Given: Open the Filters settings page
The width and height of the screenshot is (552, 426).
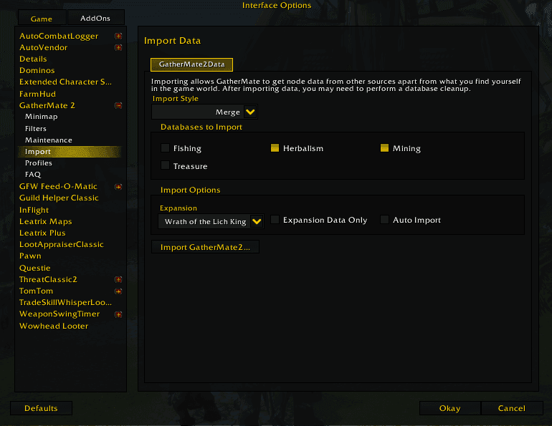Looking at the screenshot, I should point(36,129).
